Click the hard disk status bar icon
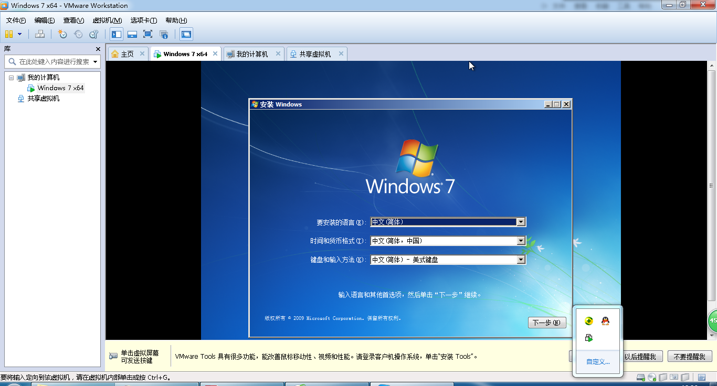 (x=641, y=377)
